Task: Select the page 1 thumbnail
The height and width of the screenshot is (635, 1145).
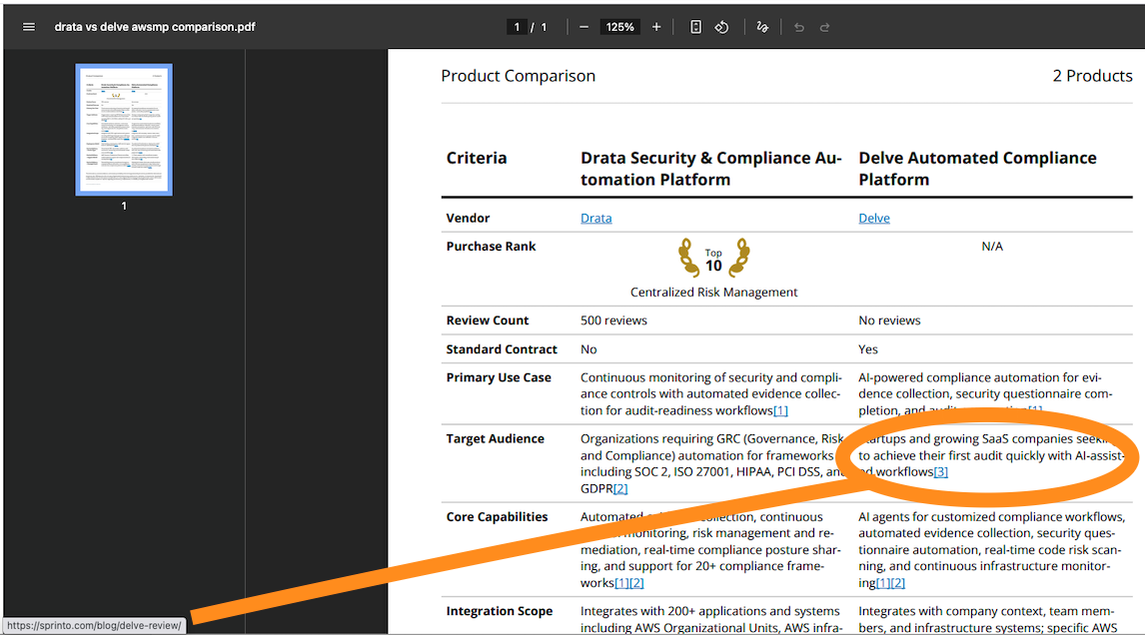Action: click(124, 130)
